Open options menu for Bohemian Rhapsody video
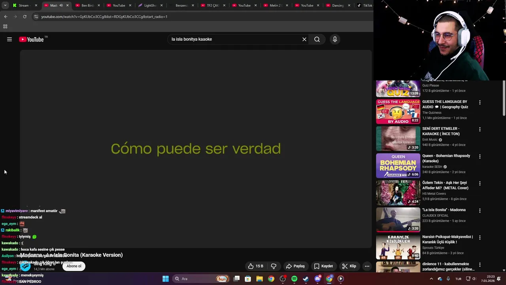 pyautogui.click(x=480, y=156)
